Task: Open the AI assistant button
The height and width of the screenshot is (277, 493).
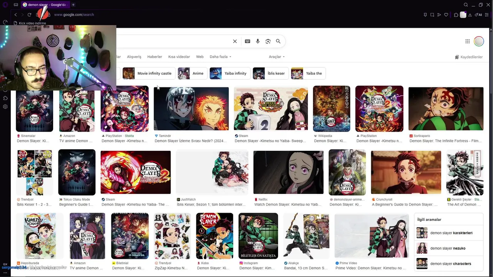Action: pos(479,15)
